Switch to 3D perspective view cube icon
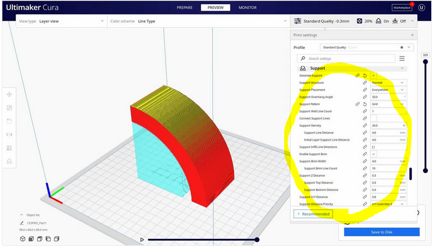This screenshot has height=250, width=436. point(23,239)
